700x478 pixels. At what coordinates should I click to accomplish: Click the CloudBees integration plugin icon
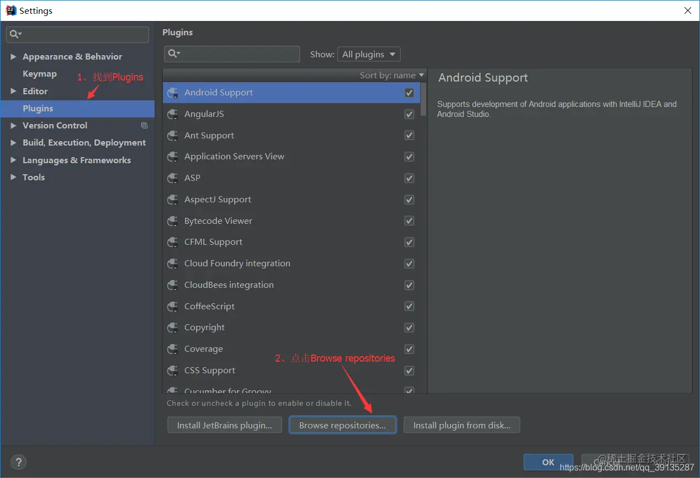173,285
